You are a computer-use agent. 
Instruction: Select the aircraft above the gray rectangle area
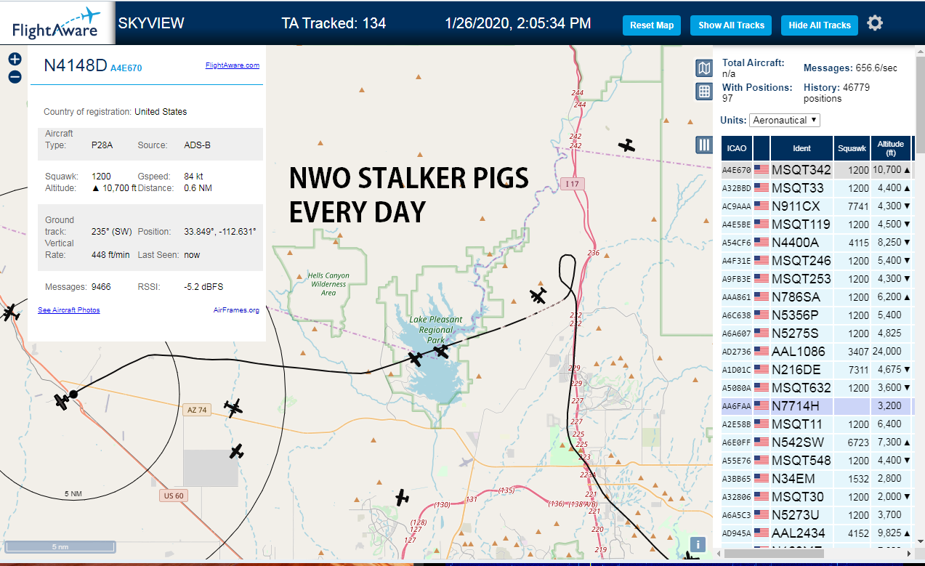(x=236, y=451)
